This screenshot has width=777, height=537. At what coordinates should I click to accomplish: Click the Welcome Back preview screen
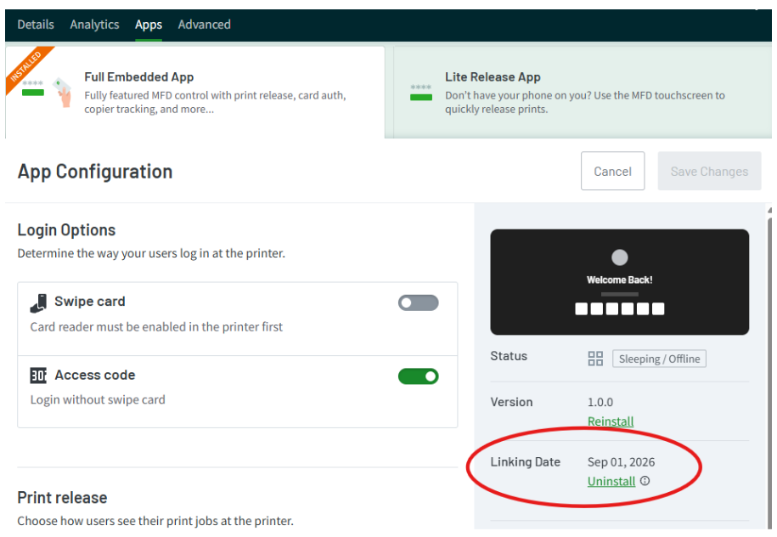tap(619, 281)
